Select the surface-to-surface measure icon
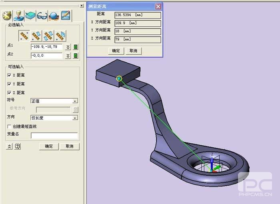This screenshot has height=204, width=280. [x=49, y=36]
